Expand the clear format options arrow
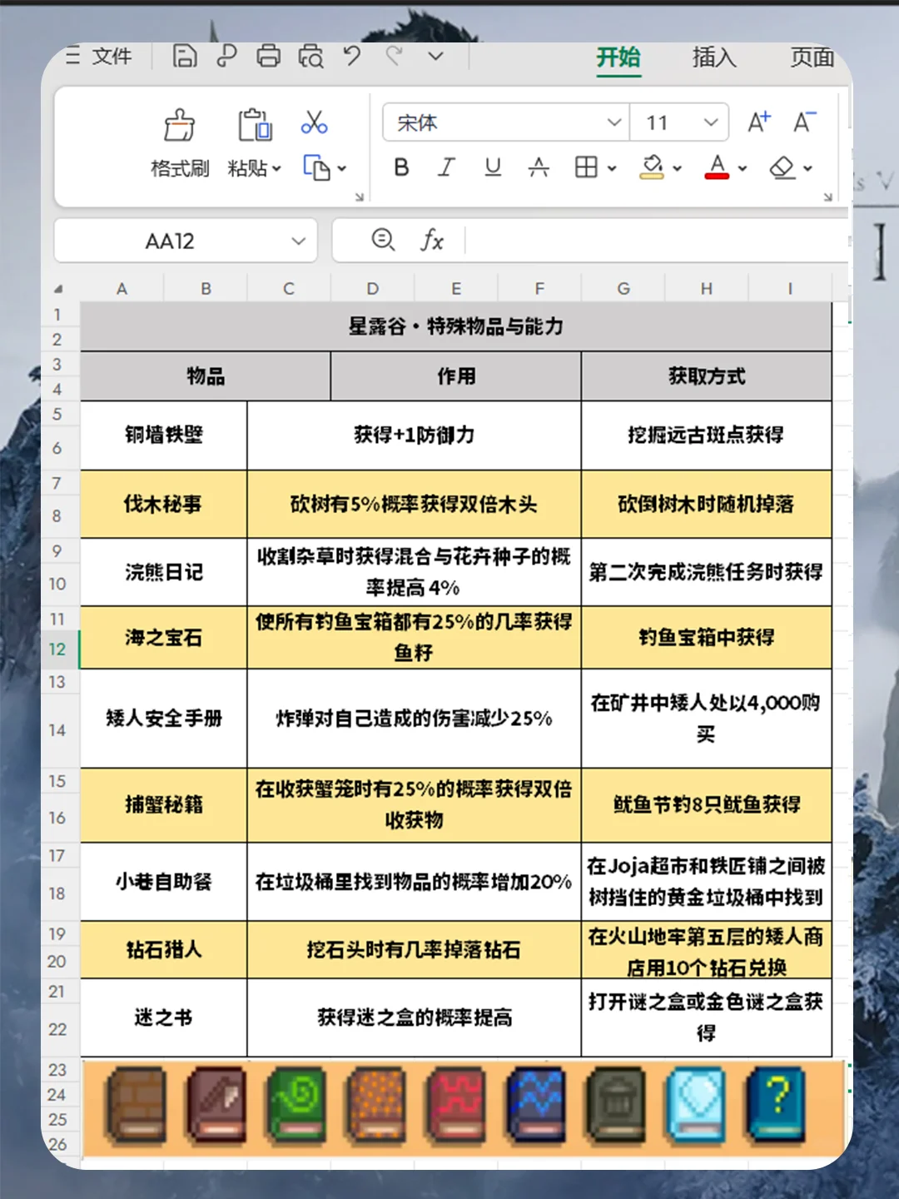Image resolution: width=899 pixels, height=1199 pixels. coord(807,168)
